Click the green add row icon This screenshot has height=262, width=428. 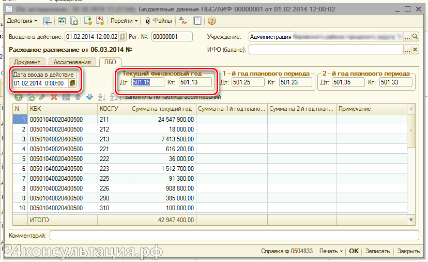(19, 97)
